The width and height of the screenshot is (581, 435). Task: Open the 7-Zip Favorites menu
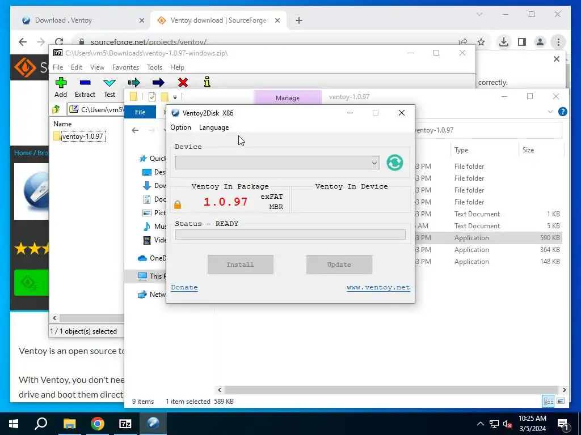125,67
